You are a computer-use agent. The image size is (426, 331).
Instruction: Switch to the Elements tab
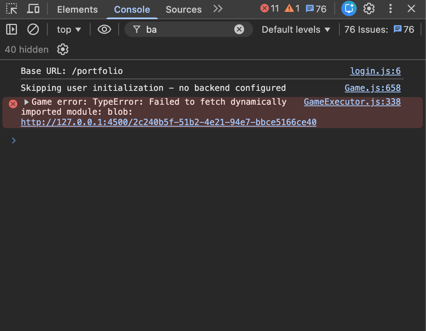coord(77,10)
